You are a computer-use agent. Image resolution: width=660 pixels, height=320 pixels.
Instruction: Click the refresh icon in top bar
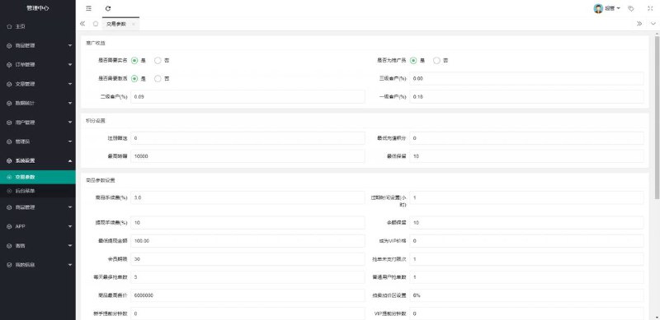[x=108, y=8]
